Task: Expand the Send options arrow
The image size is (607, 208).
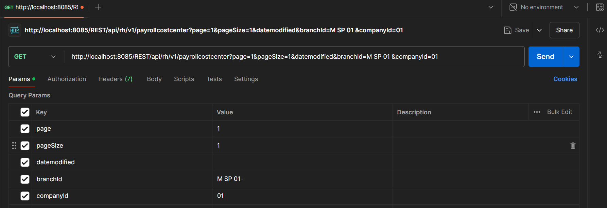Action: pyautogui.click(x=571, y=57)
